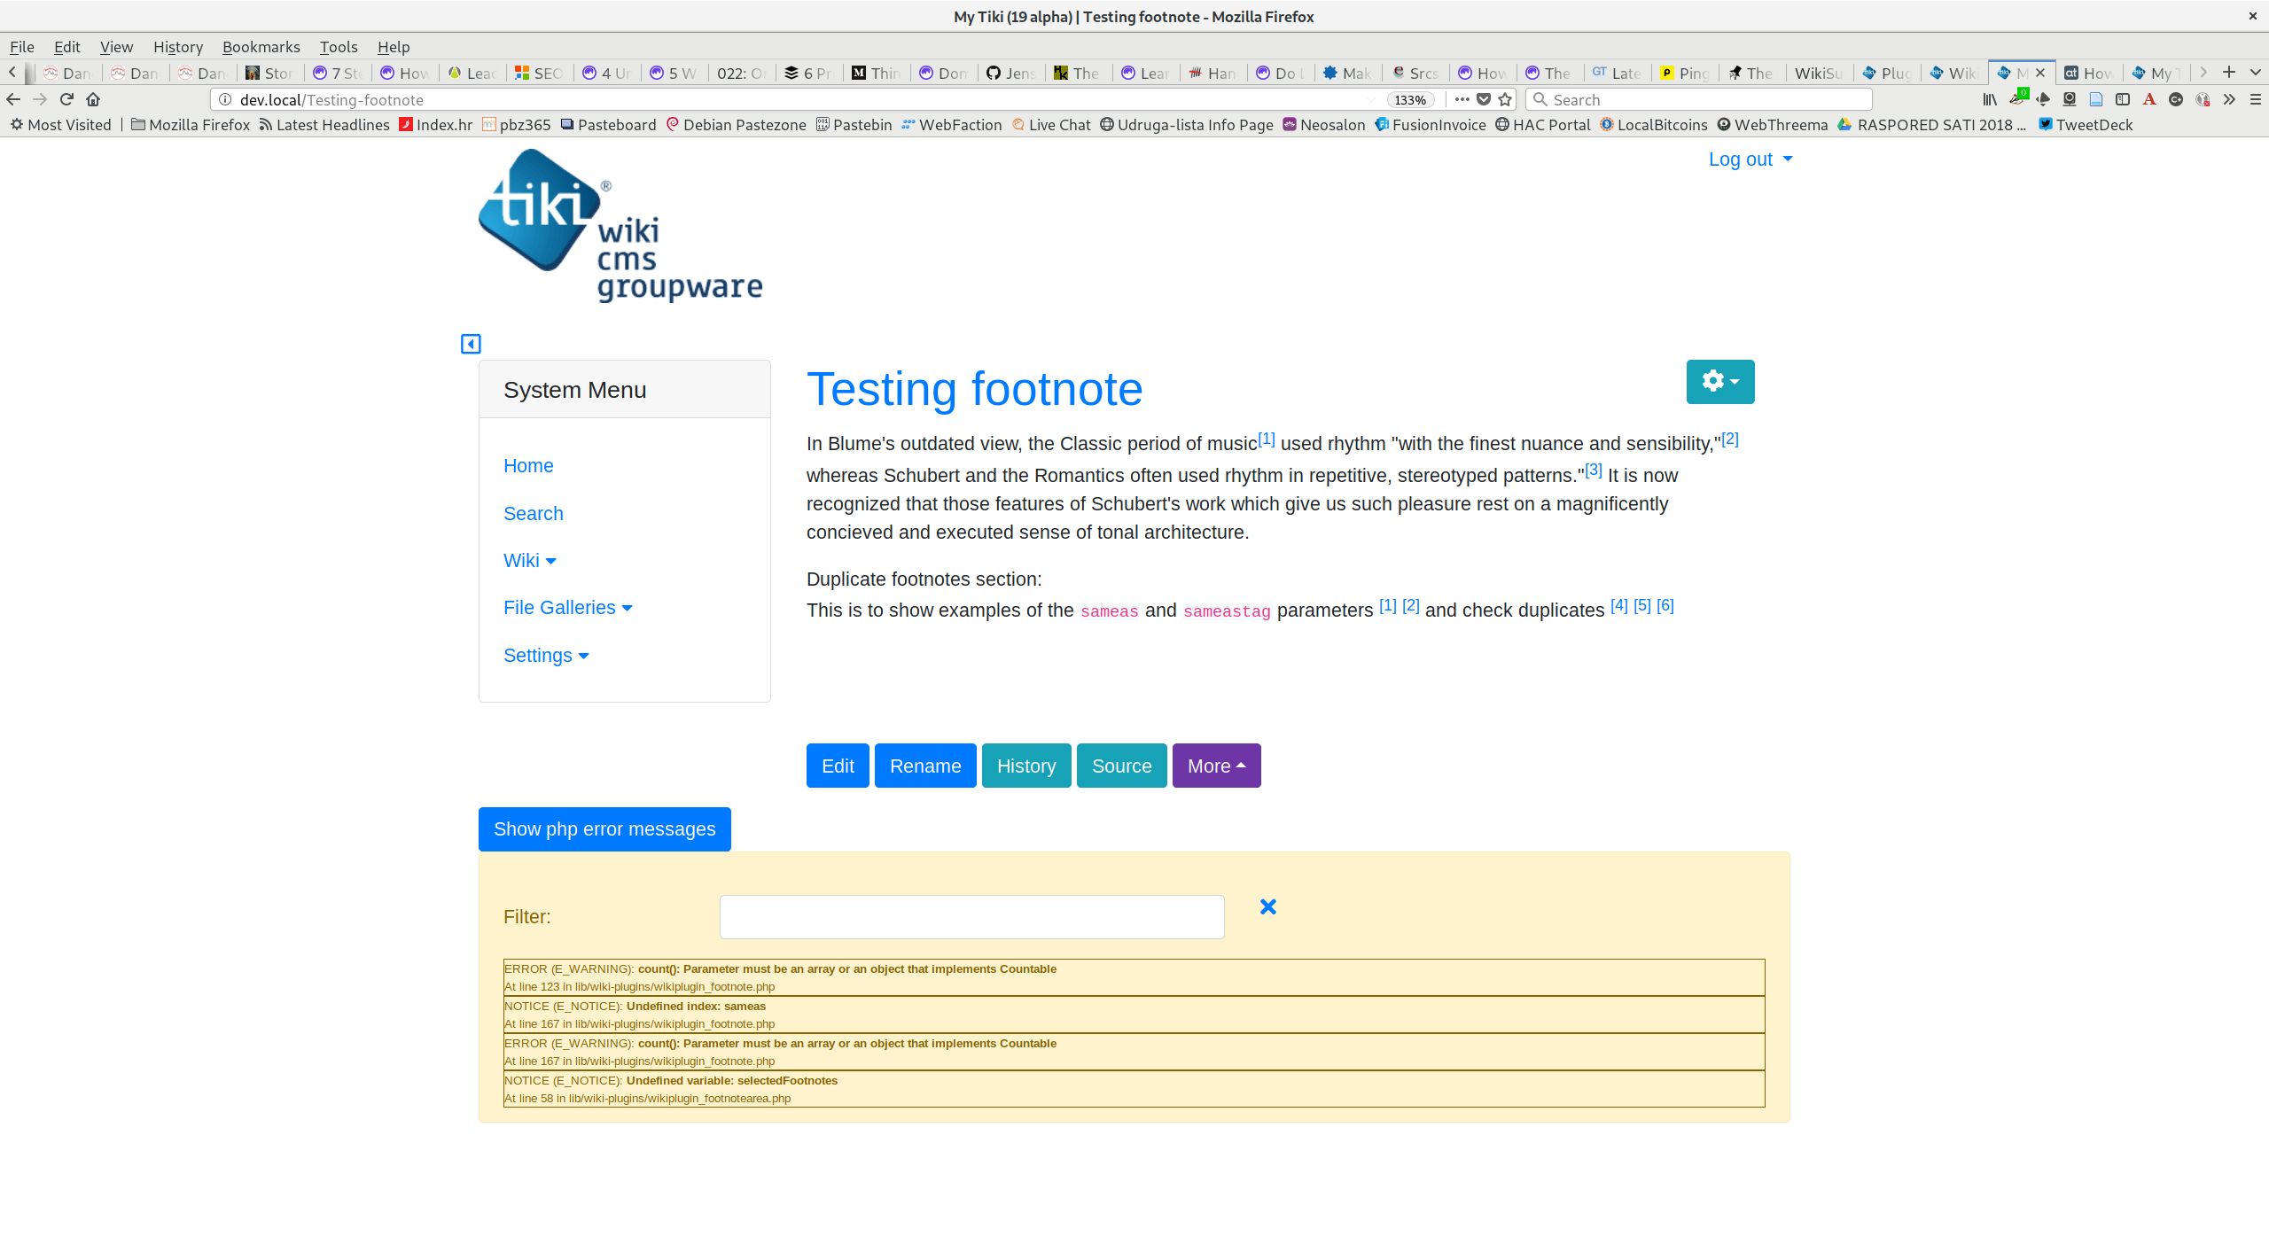This screenshot has width=2269, height=1252.
Task: Expand the Wiki menu
Action: pos(530,560)
